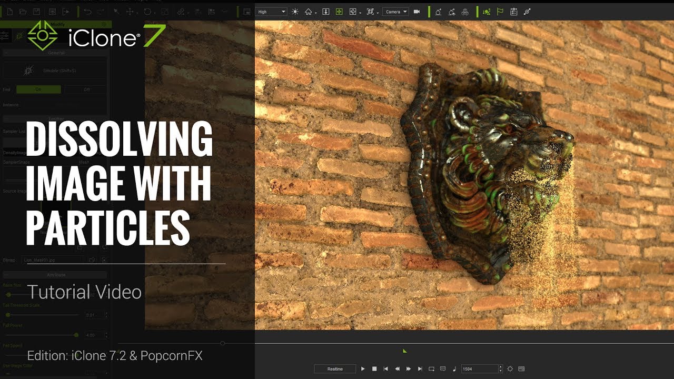This screenshot has width=674, height=379.
Task: Turn Emit to On
Action: tap(38, 90)
